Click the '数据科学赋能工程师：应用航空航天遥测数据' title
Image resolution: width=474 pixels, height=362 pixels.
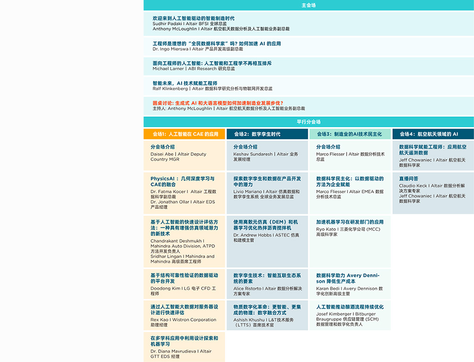click(x=432, y=150)
